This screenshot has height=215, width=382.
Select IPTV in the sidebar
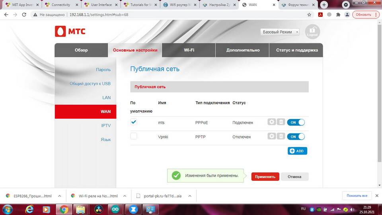click(x=106, y=125)
